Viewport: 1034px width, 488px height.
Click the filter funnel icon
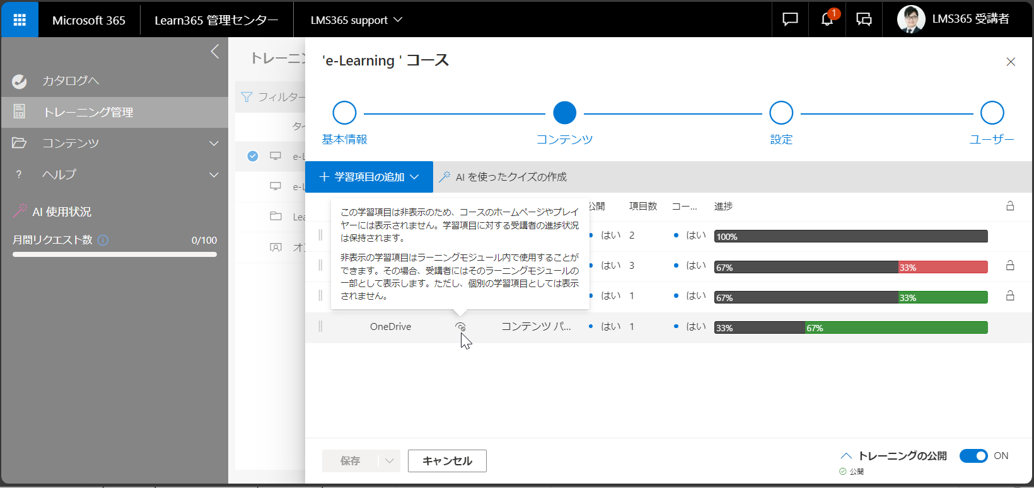pyautogui.click(x=247, y=97)
